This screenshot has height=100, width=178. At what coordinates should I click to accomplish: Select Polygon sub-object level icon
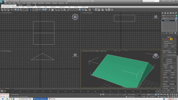click(x=171, y=39)
